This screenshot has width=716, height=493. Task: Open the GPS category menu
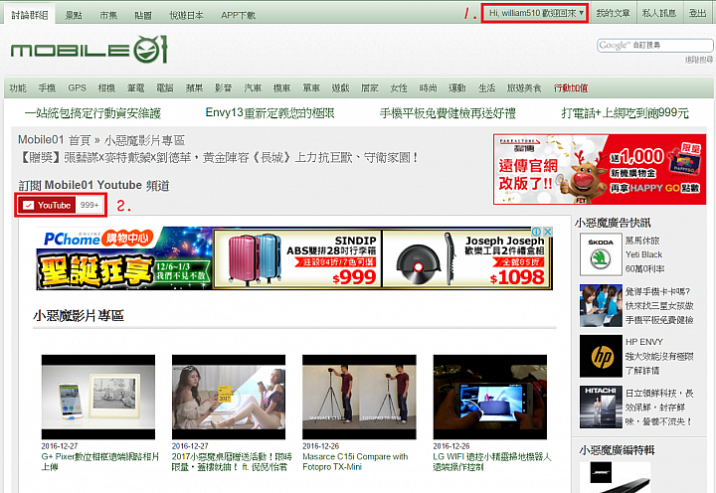(x=77, y=87)
